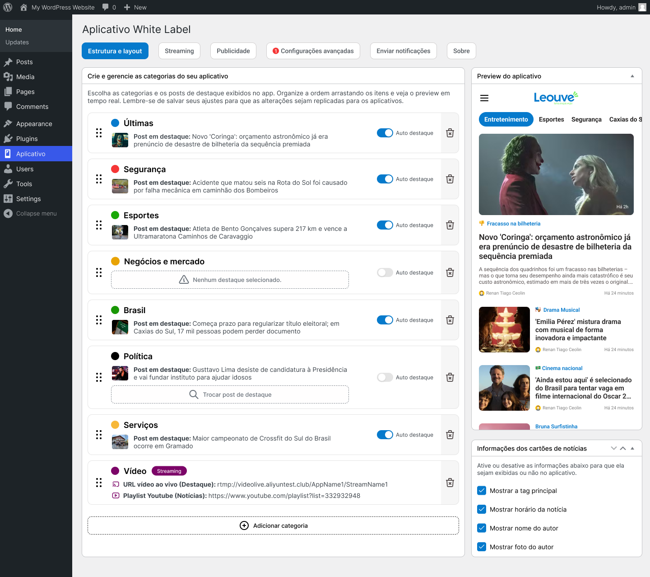Click the red color dot beside Segurança
The width and height of the screenshot is (650, 577).
[x=115, y=169]
